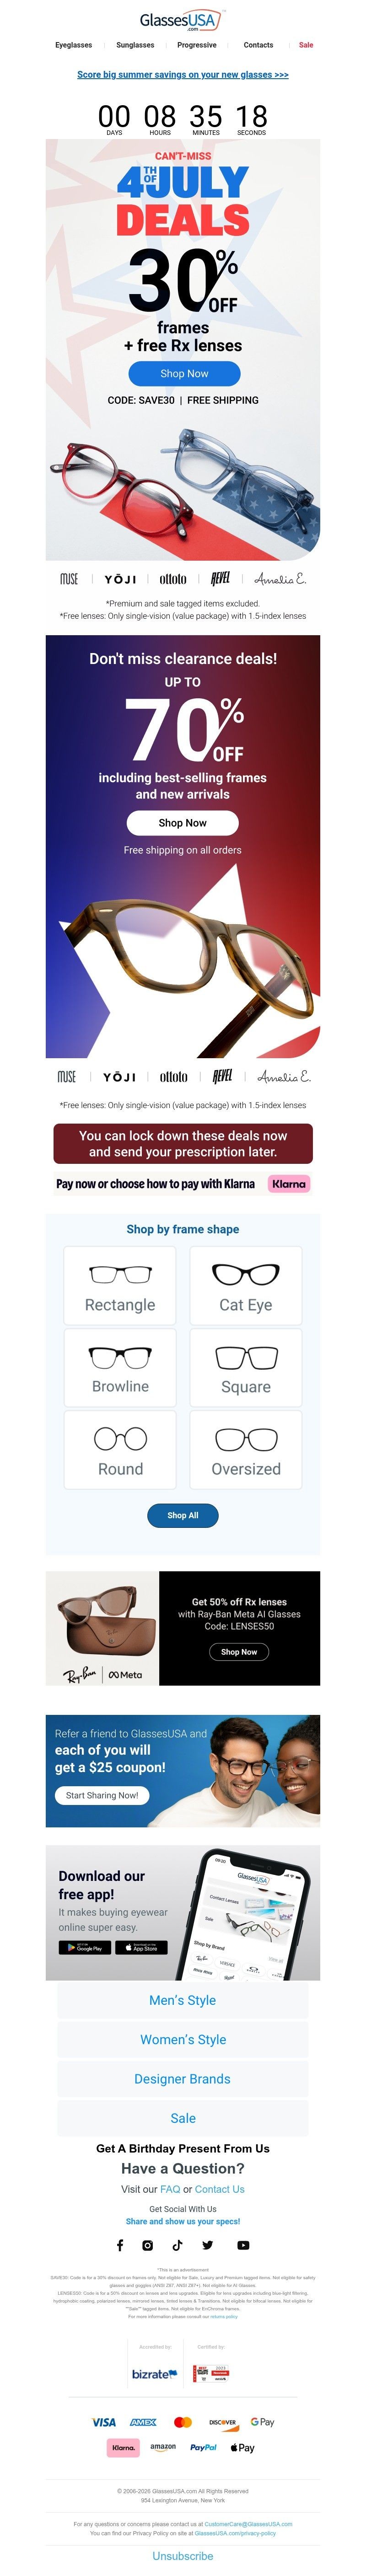
Task: Open the Sale menu item
Action: click(306, 45)
